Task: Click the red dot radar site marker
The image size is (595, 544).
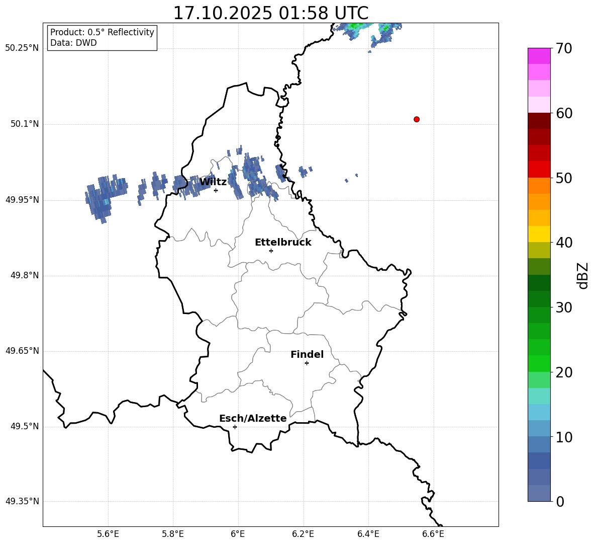Action: (x=417, y=119)
